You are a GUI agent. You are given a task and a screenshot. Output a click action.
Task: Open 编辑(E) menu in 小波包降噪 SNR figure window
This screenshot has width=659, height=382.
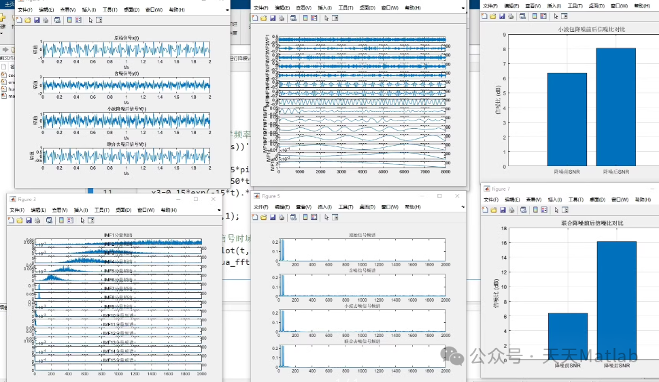click(511, 6)
